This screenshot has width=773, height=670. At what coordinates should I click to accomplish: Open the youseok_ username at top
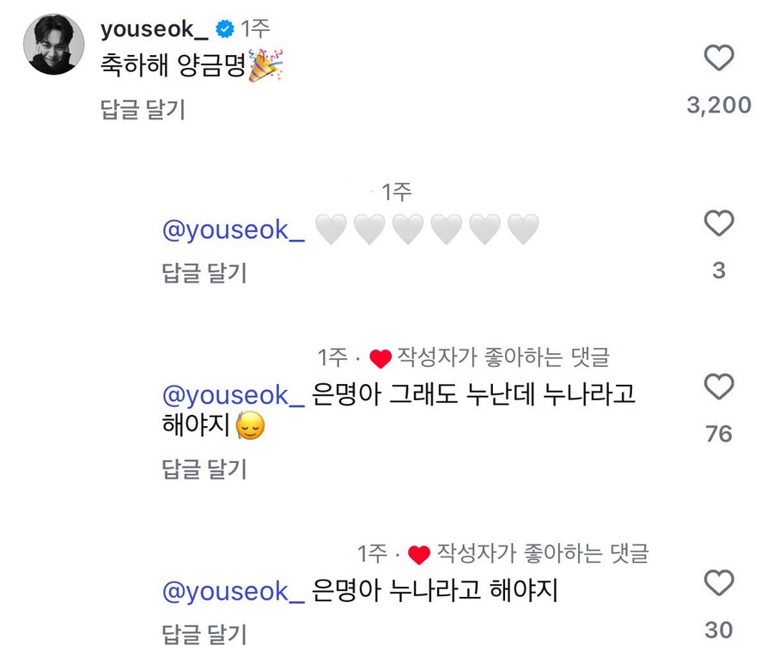[154, 29]
